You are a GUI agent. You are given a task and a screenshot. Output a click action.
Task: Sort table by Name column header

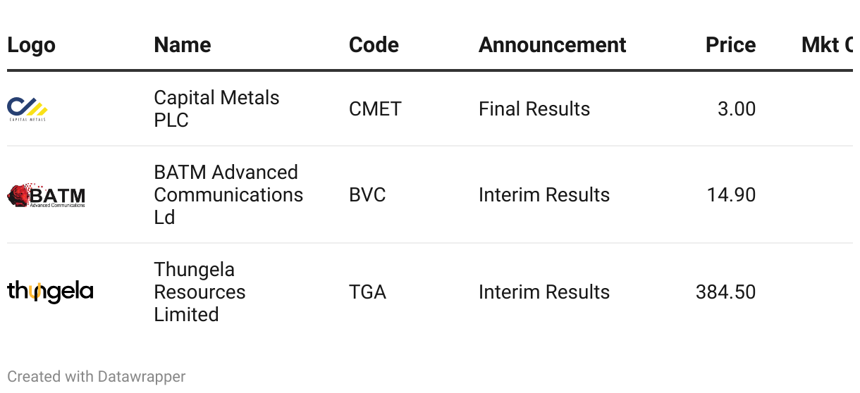(x=182, y=45)
